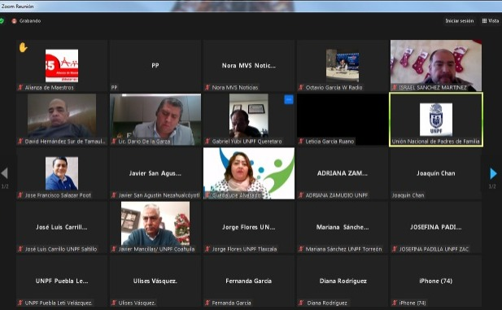Click the Zoom Reunión window title

[x=17, y=6]
